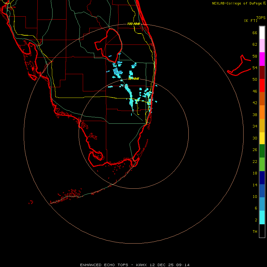Click the dark orange 42 legend swatch
Image resolution: width=267 pixels, height=267 pixels.
click(262, 98)
